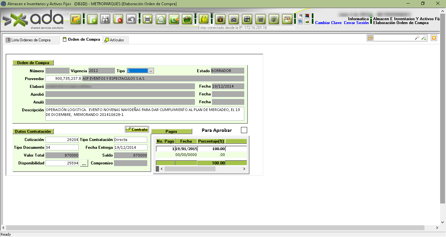Click the ellipsis button next to Disponibilidad

(x=84, y=163)
